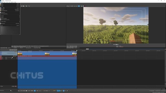Choose Render As in the File menu
Viewport: 166px width, 93px height.
[x=10, y=13]
